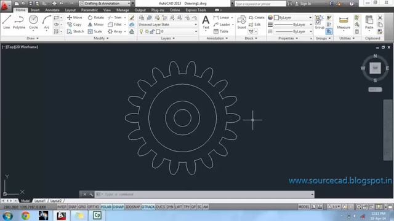Click the Stretch tool

coord(75,31)
